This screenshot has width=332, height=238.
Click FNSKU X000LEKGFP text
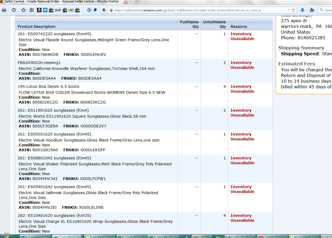pyautogui.click(x=93, y=150)
